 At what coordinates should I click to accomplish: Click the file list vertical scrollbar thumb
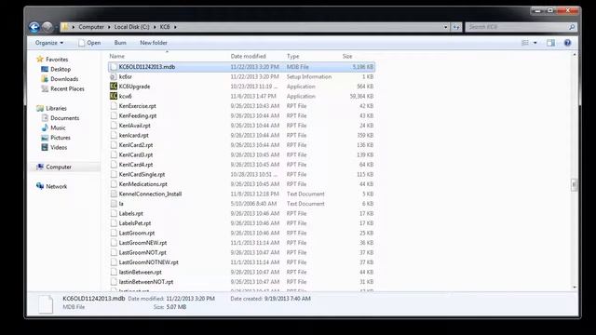pyautogui.click(x=574, y=185)
